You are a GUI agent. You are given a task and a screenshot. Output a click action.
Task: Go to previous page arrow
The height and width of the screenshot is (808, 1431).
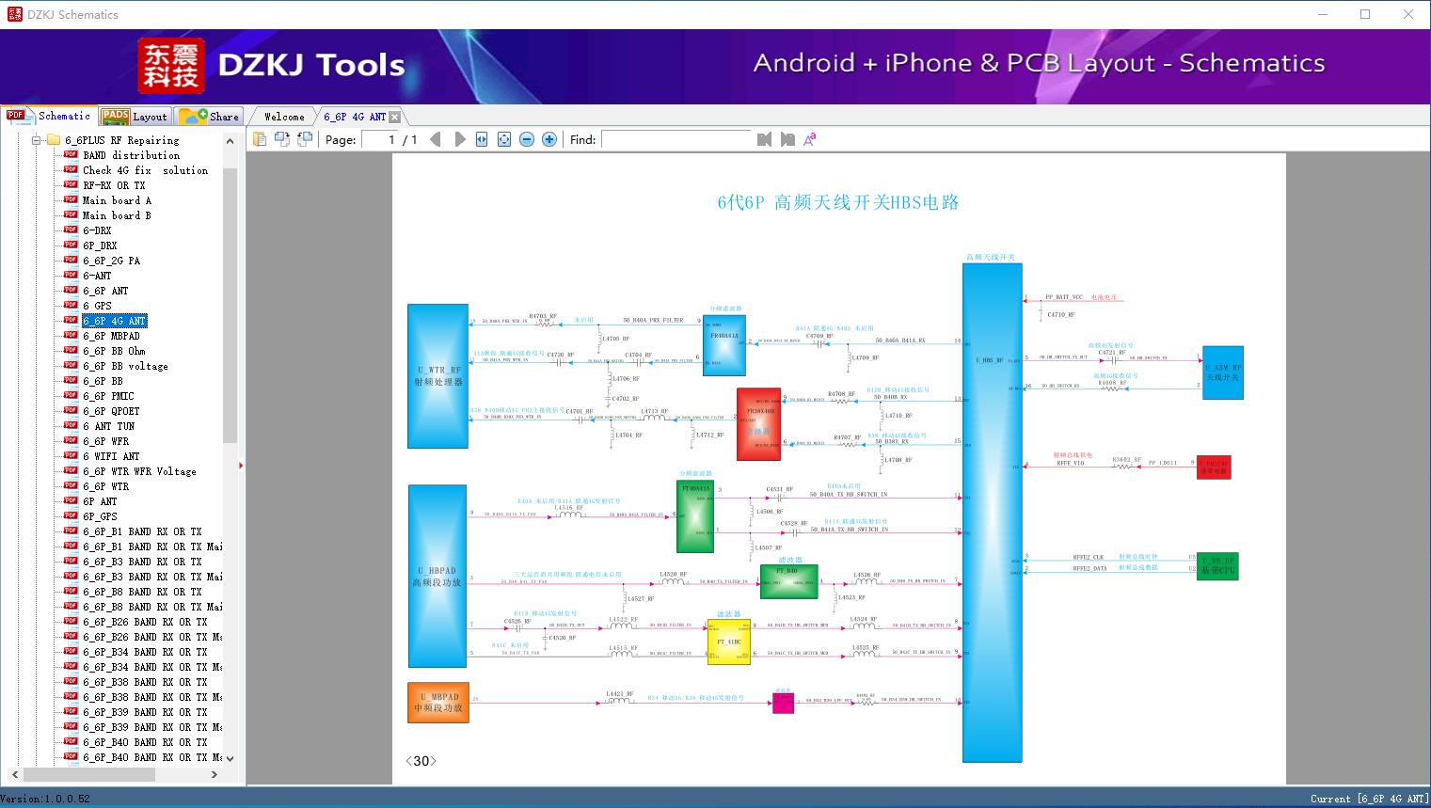click(x=436, y=139)
